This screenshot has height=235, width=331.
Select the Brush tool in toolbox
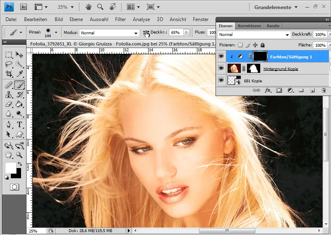[19, 85]
